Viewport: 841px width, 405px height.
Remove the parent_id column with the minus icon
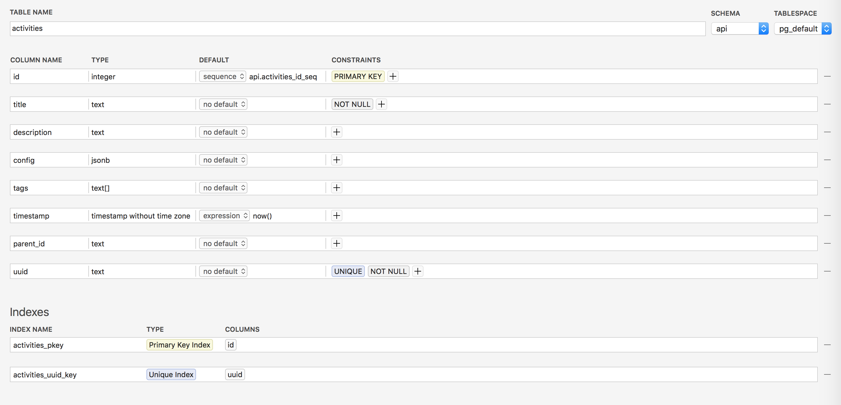point(827,243)
